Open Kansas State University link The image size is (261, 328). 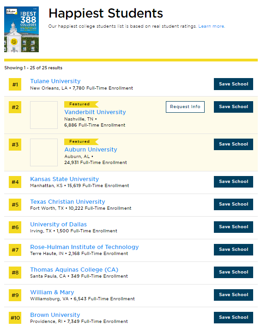(64, 179)
